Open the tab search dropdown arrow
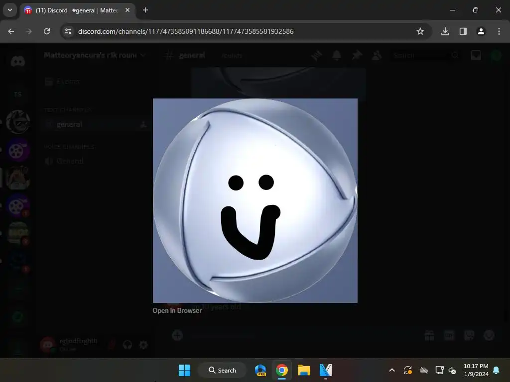 coord(10,10)
